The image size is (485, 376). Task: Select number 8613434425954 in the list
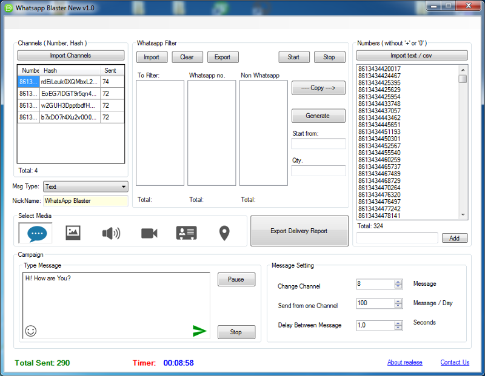point(380,97)
